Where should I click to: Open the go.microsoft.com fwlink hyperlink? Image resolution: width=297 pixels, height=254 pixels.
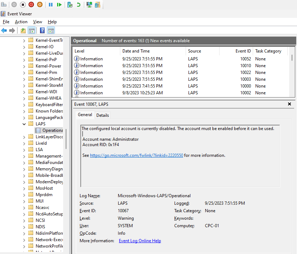(x=136, y=155)
